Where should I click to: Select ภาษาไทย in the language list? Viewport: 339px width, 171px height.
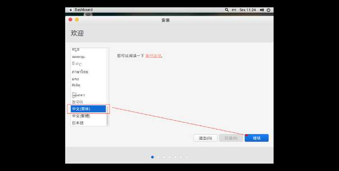[88, 72]
